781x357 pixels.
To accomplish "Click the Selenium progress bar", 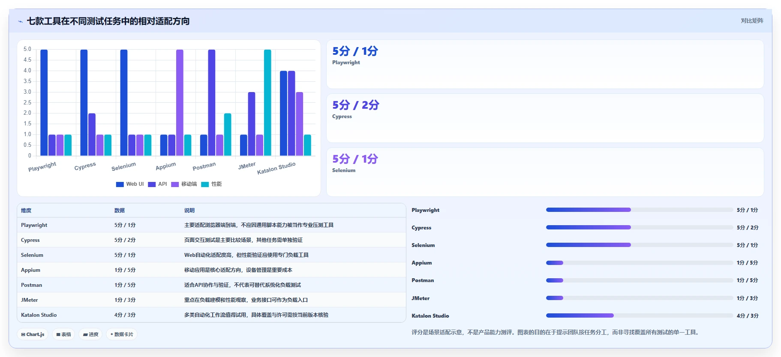I will click(639, 245).
